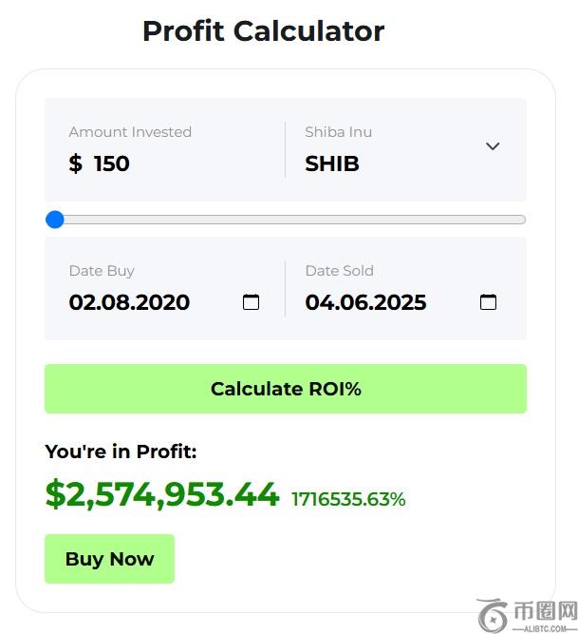Click the Profit Calculator heading
578x634 pixels.
click(263, 30)
